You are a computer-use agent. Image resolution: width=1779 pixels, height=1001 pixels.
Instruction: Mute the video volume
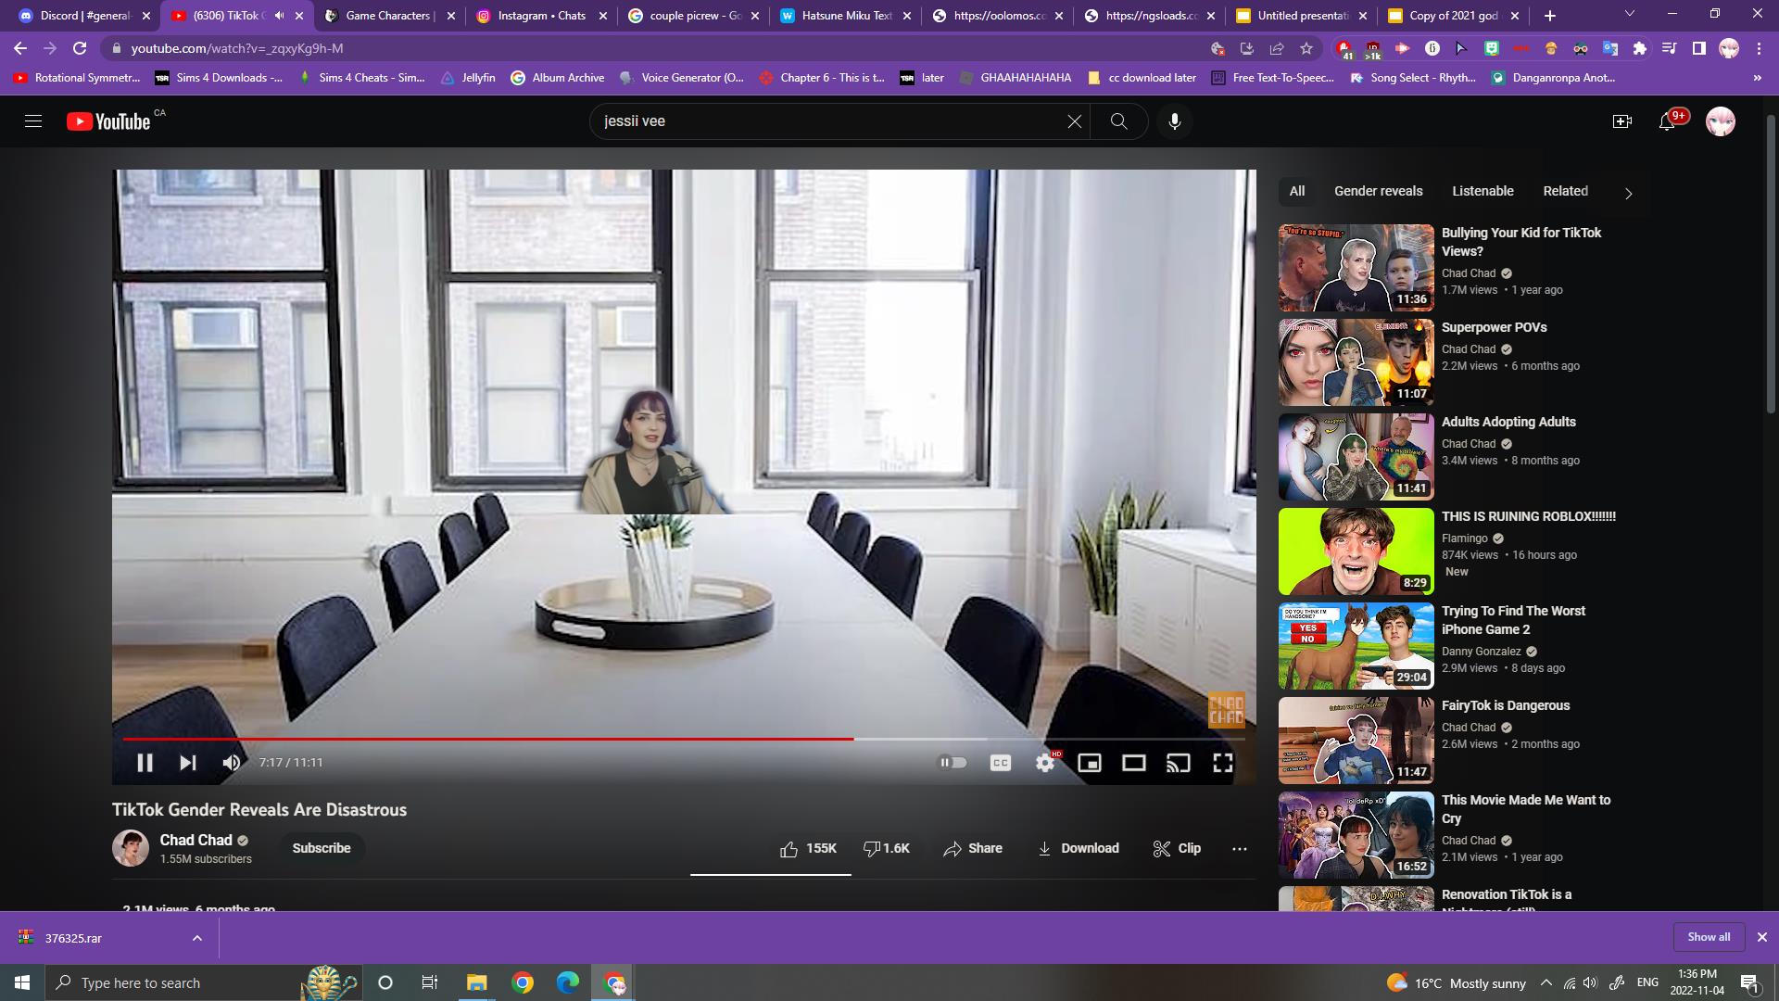point(231,763)
